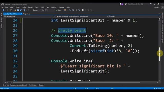Open the Team menu
The image size is (164, 92).
pos(36,7)
